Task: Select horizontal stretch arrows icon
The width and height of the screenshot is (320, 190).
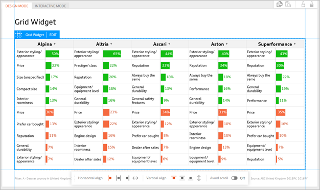Action: 135,178
